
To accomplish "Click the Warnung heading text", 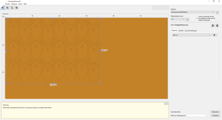I will pyautogui.click(x=6, y=105).
